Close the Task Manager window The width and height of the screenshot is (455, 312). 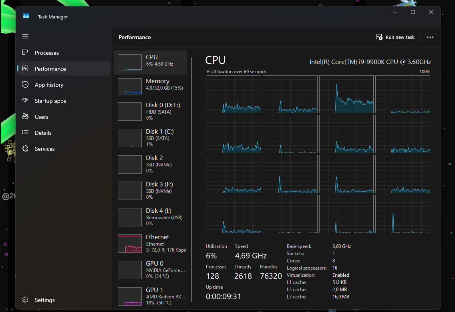pyautogui.click(x=431, y=12)
